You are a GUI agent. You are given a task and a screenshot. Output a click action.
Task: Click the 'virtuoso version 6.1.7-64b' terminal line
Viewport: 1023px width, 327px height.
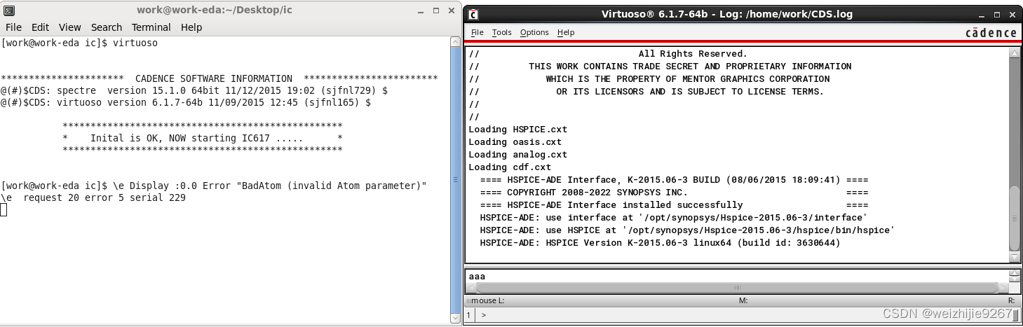[x=186, y=102]
